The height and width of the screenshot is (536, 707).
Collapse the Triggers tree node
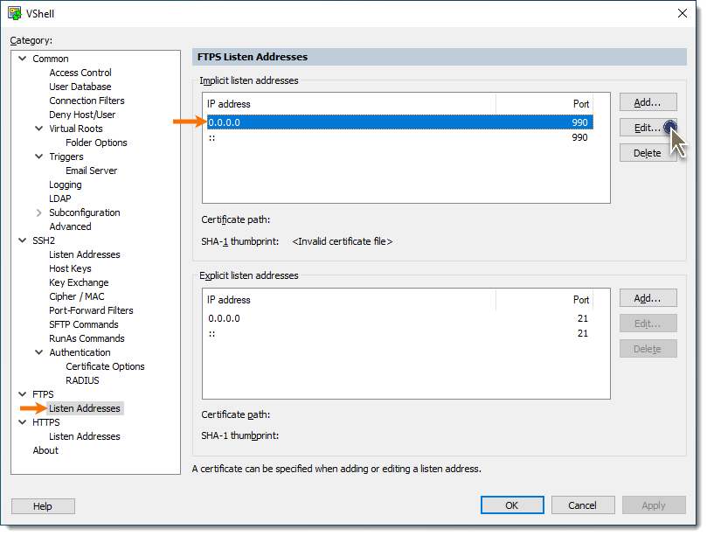[x=38, y=157]
